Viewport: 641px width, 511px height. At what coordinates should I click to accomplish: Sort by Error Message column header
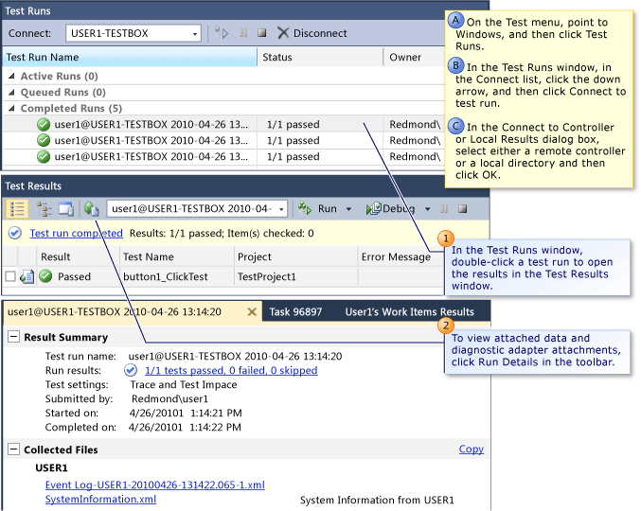point(401,257)
